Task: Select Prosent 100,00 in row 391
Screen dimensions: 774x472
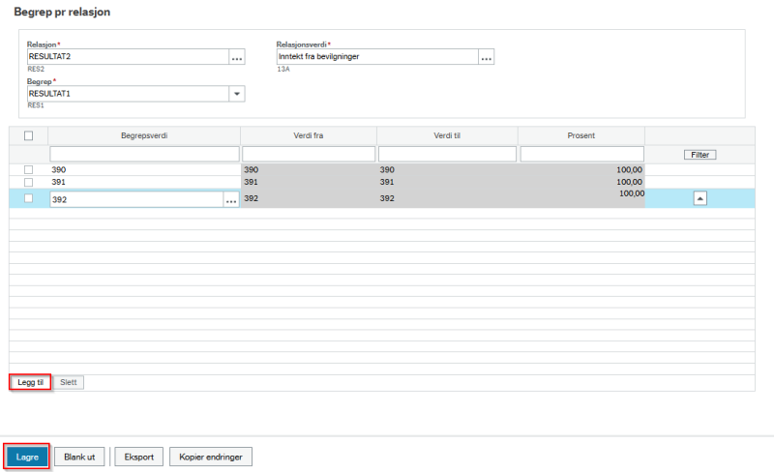Action: (x=581, y=182)
